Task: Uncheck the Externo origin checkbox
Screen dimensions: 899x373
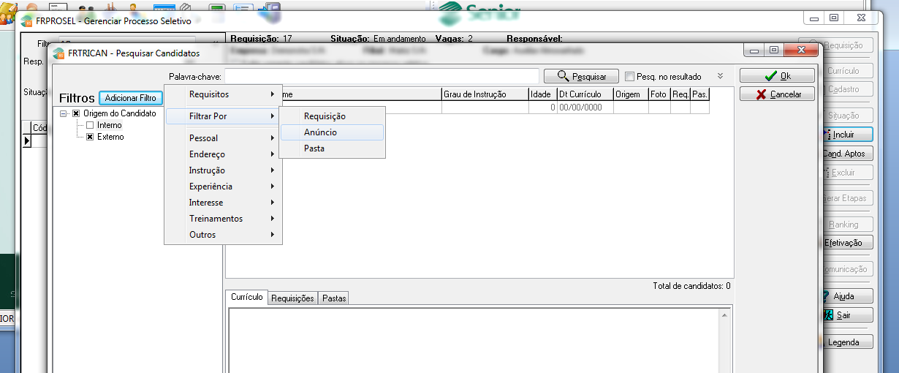Action: 90,137
